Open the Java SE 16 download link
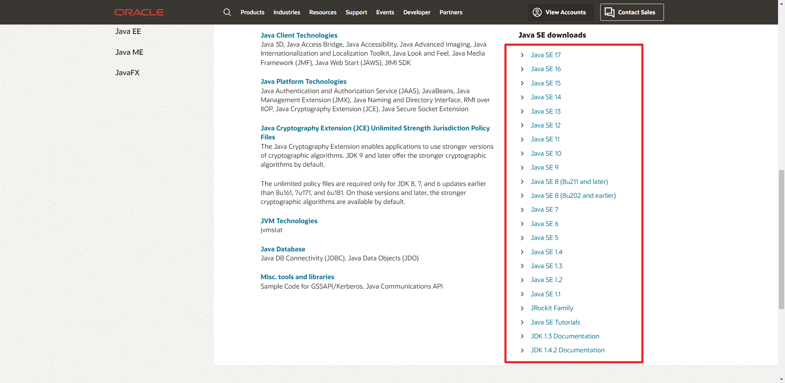The image size is (785, 383). tap(545, 69)
